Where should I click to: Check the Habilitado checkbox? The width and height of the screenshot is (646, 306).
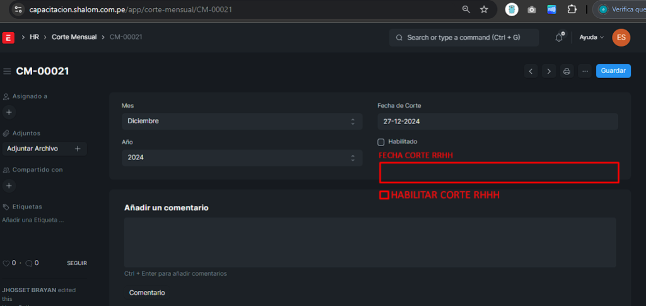coord(381,142)
